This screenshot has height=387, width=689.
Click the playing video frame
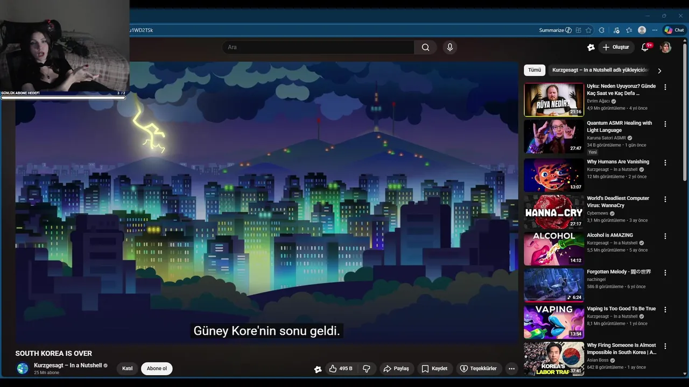(x=266, y=202)
